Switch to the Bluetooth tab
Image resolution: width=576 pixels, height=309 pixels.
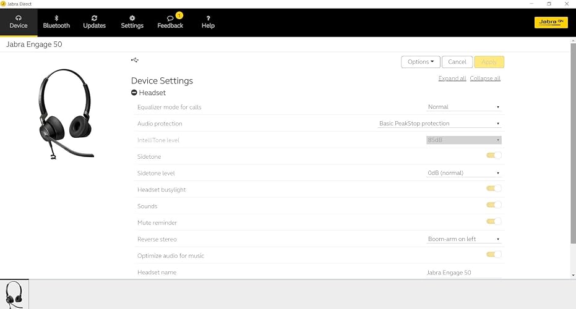(56, 22)
